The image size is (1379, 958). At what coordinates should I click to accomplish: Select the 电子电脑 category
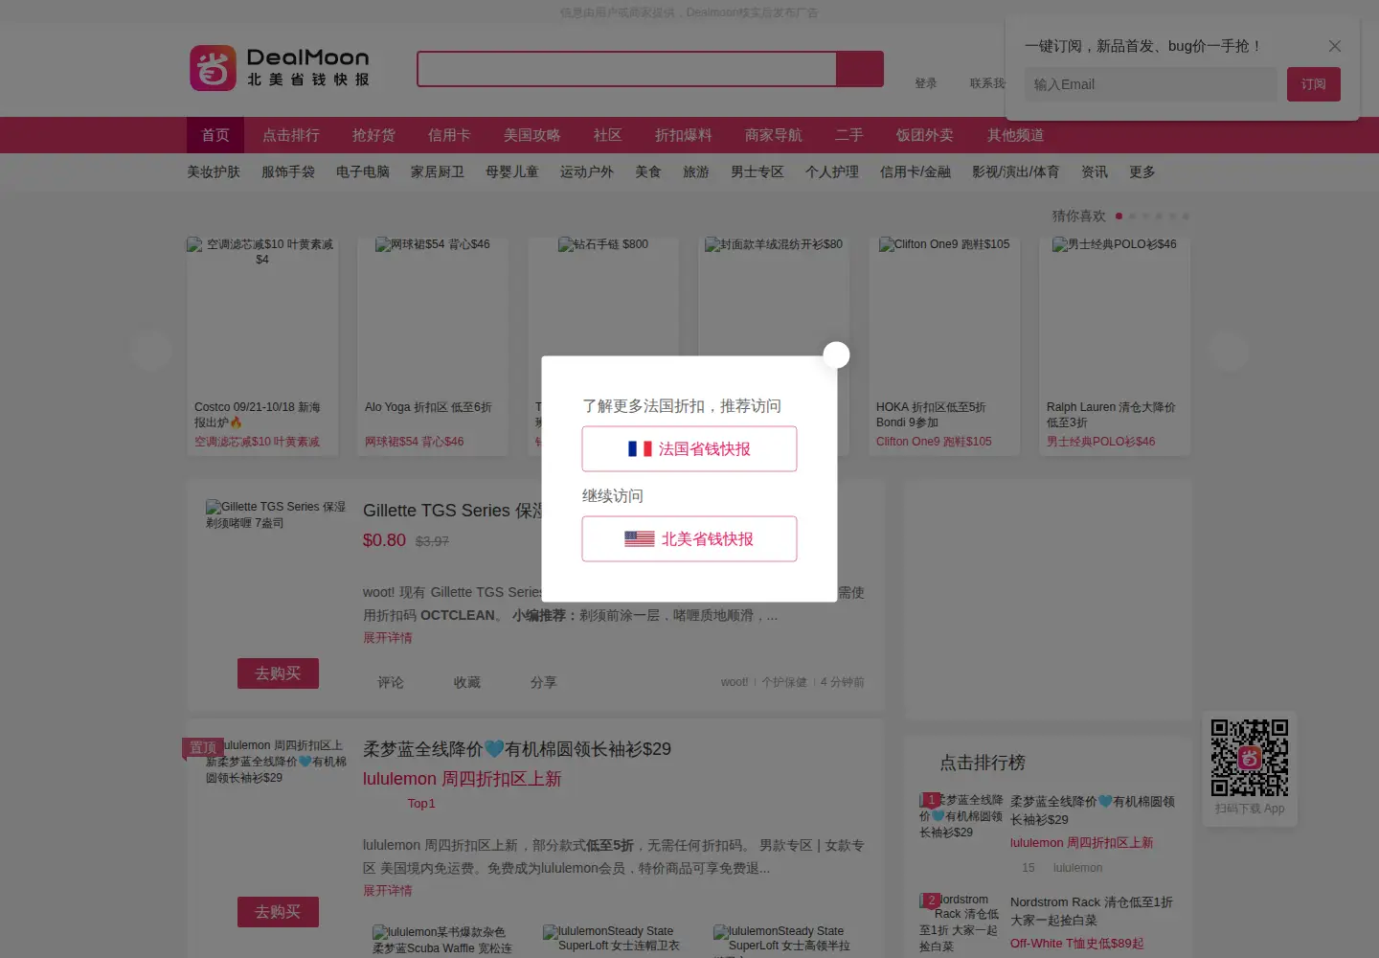pyautogui.click(x=363, y=171)
